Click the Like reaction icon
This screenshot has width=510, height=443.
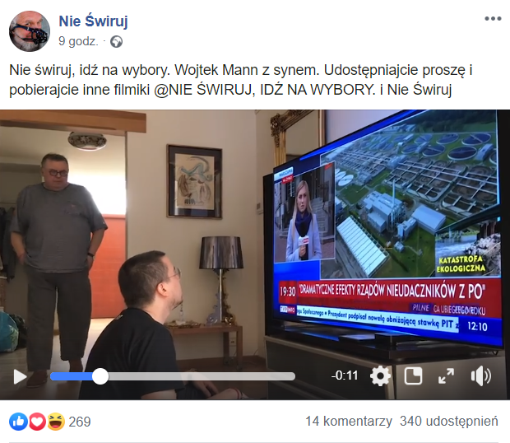19,422
